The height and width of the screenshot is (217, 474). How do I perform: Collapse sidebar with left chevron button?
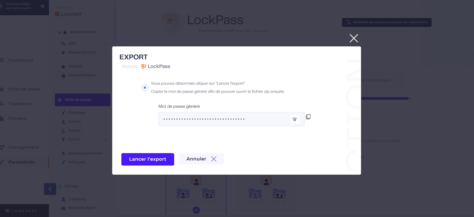[x=50, y=189]
